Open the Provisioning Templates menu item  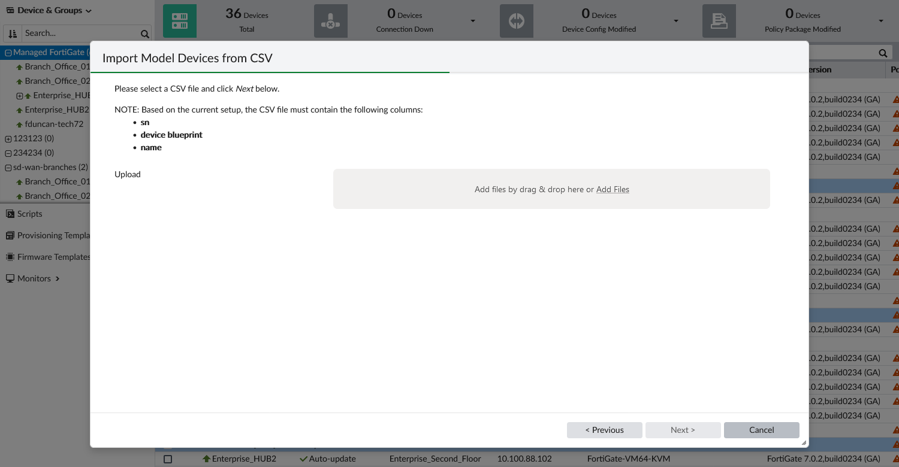(x=53, y=235)
